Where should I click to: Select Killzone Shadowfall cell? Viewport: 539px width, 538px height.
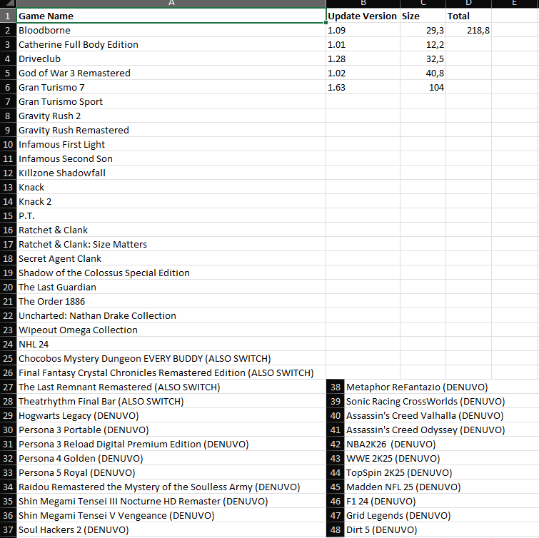[171, 173]
